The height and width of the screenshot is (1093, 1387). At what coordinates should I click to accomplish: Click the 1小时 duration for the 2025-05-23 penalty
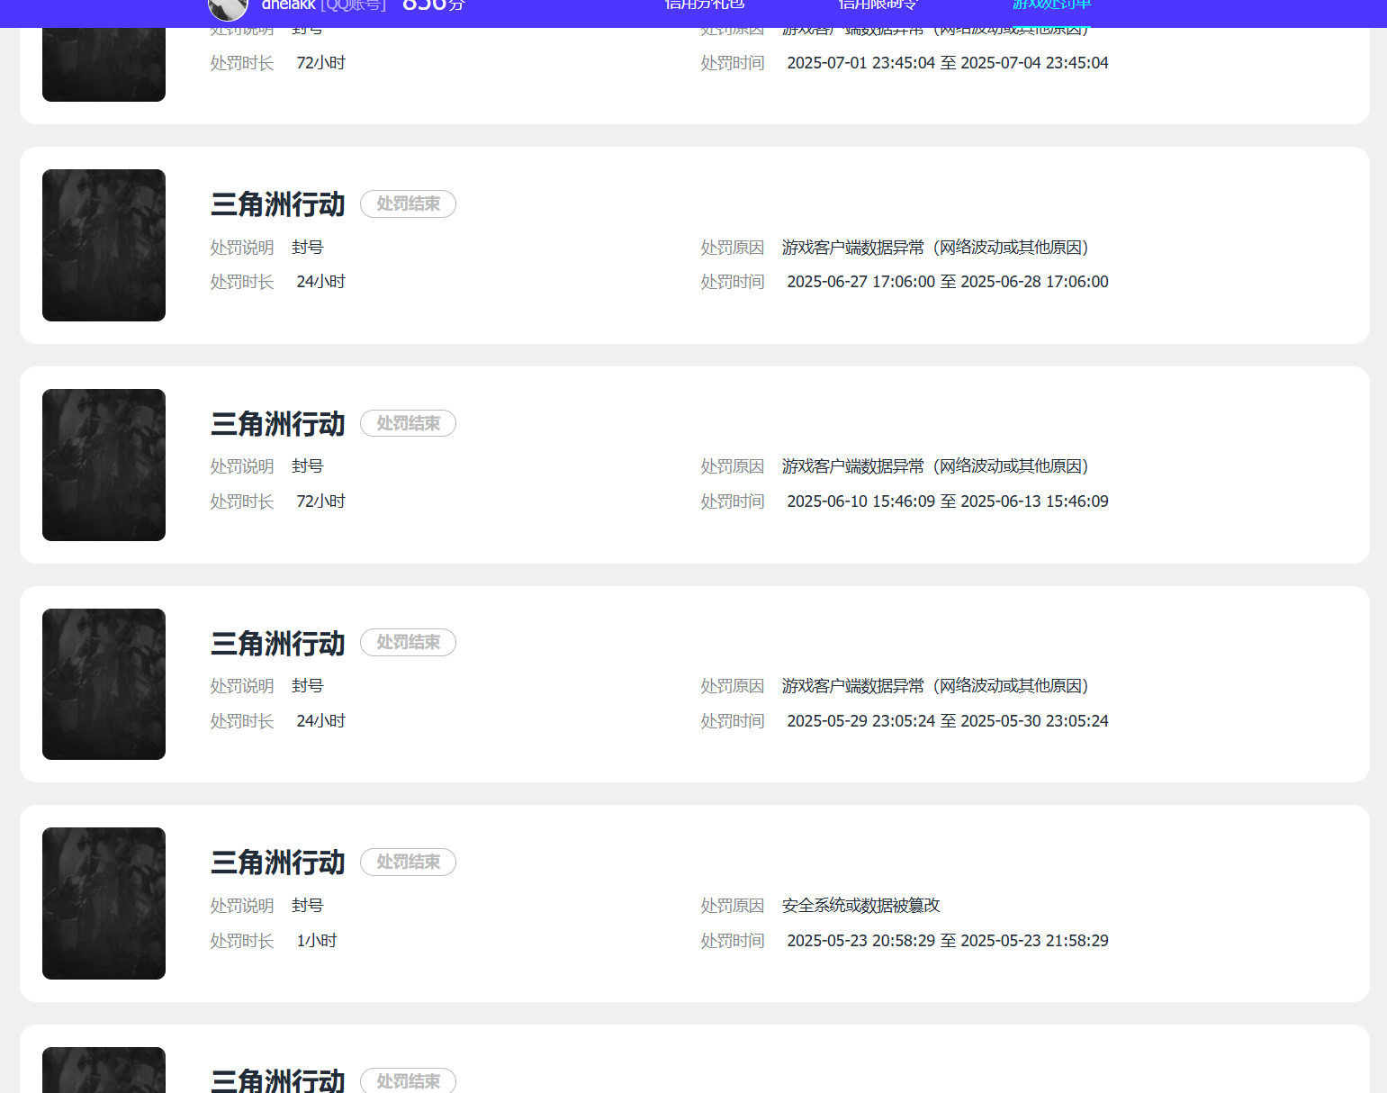pos(317,941)
